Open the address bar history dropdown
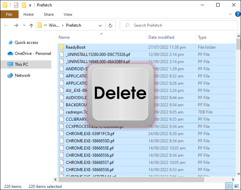The width and height of the screenshot is (241, 190). coord(100,25)
